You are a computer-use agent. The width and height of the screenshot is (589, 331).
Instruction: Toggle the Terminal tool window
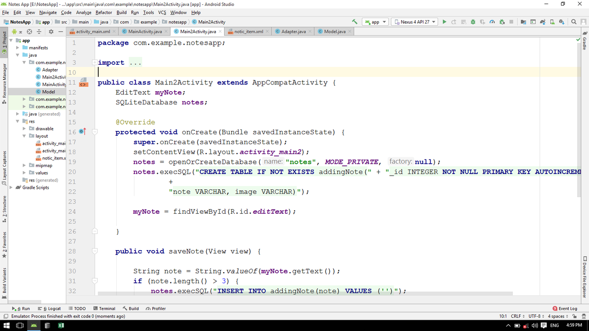pos(104,308)
